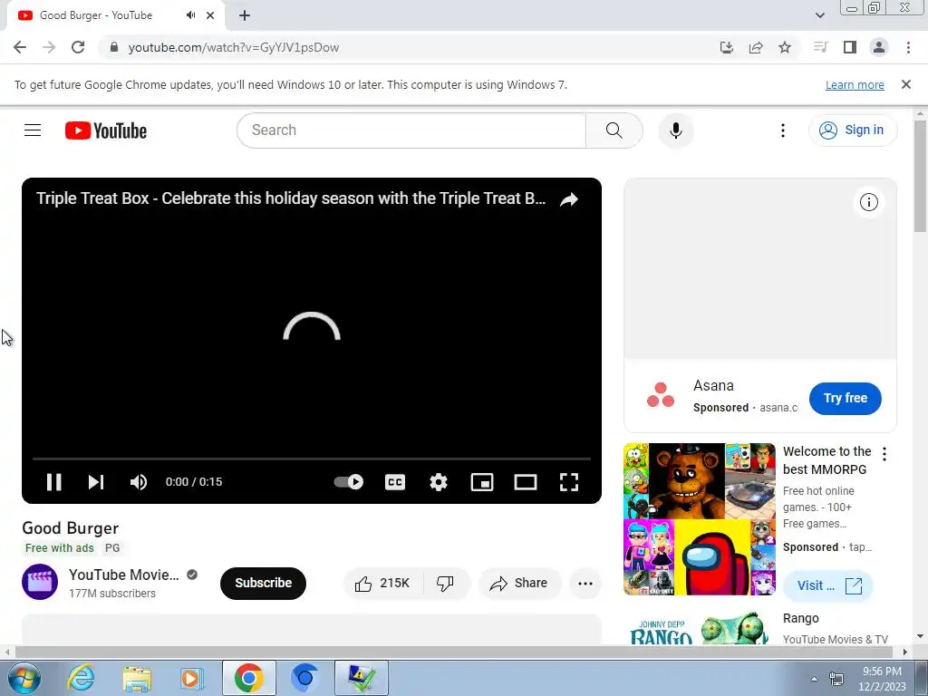Open Windows Media Player from taskbar
This screenshot has width=928, height=696.
192,678
